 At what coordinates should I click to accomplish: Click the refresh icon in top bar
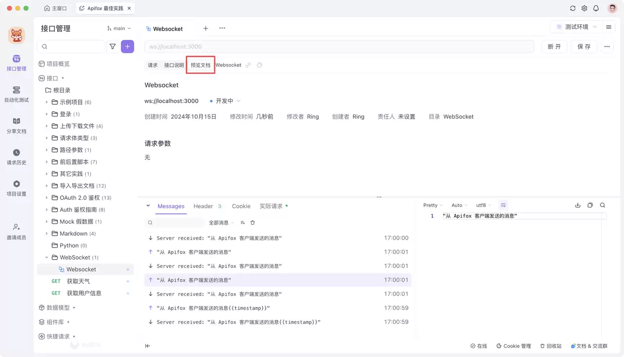[x=573, y=8]
